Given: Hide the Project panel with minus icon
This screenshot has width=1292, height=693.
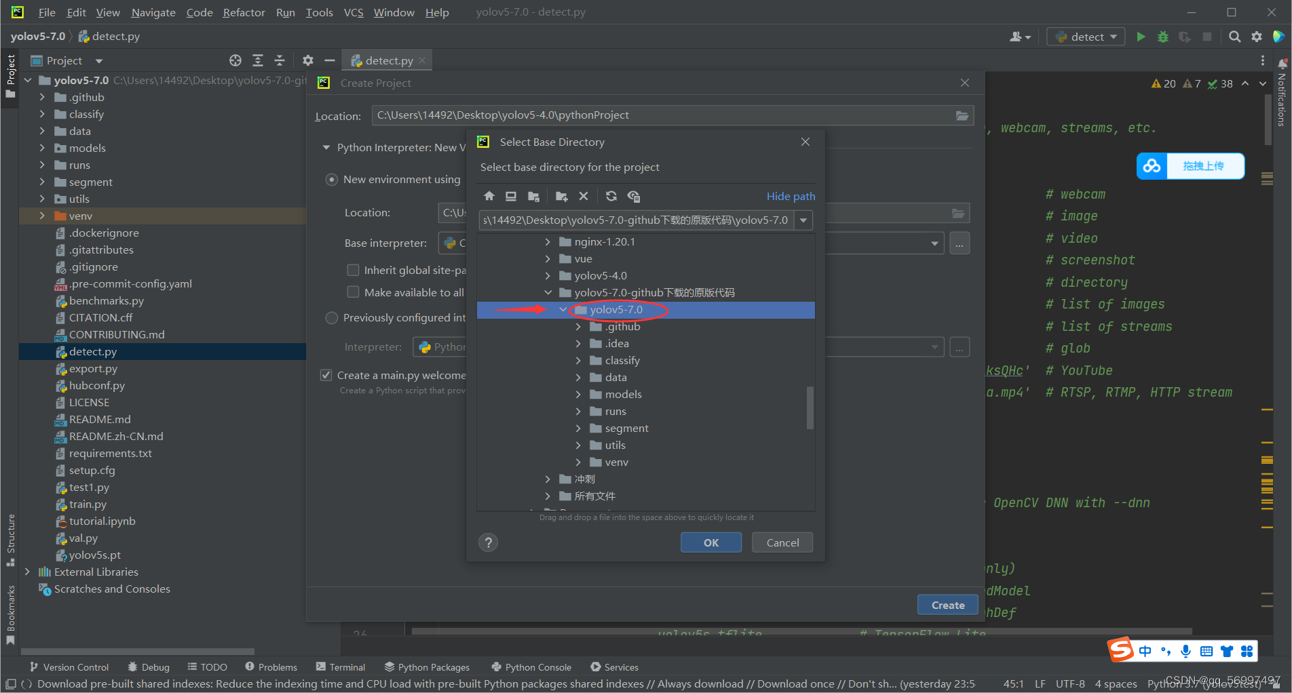Looking at the screenshot, I should [x=330, y=60].
